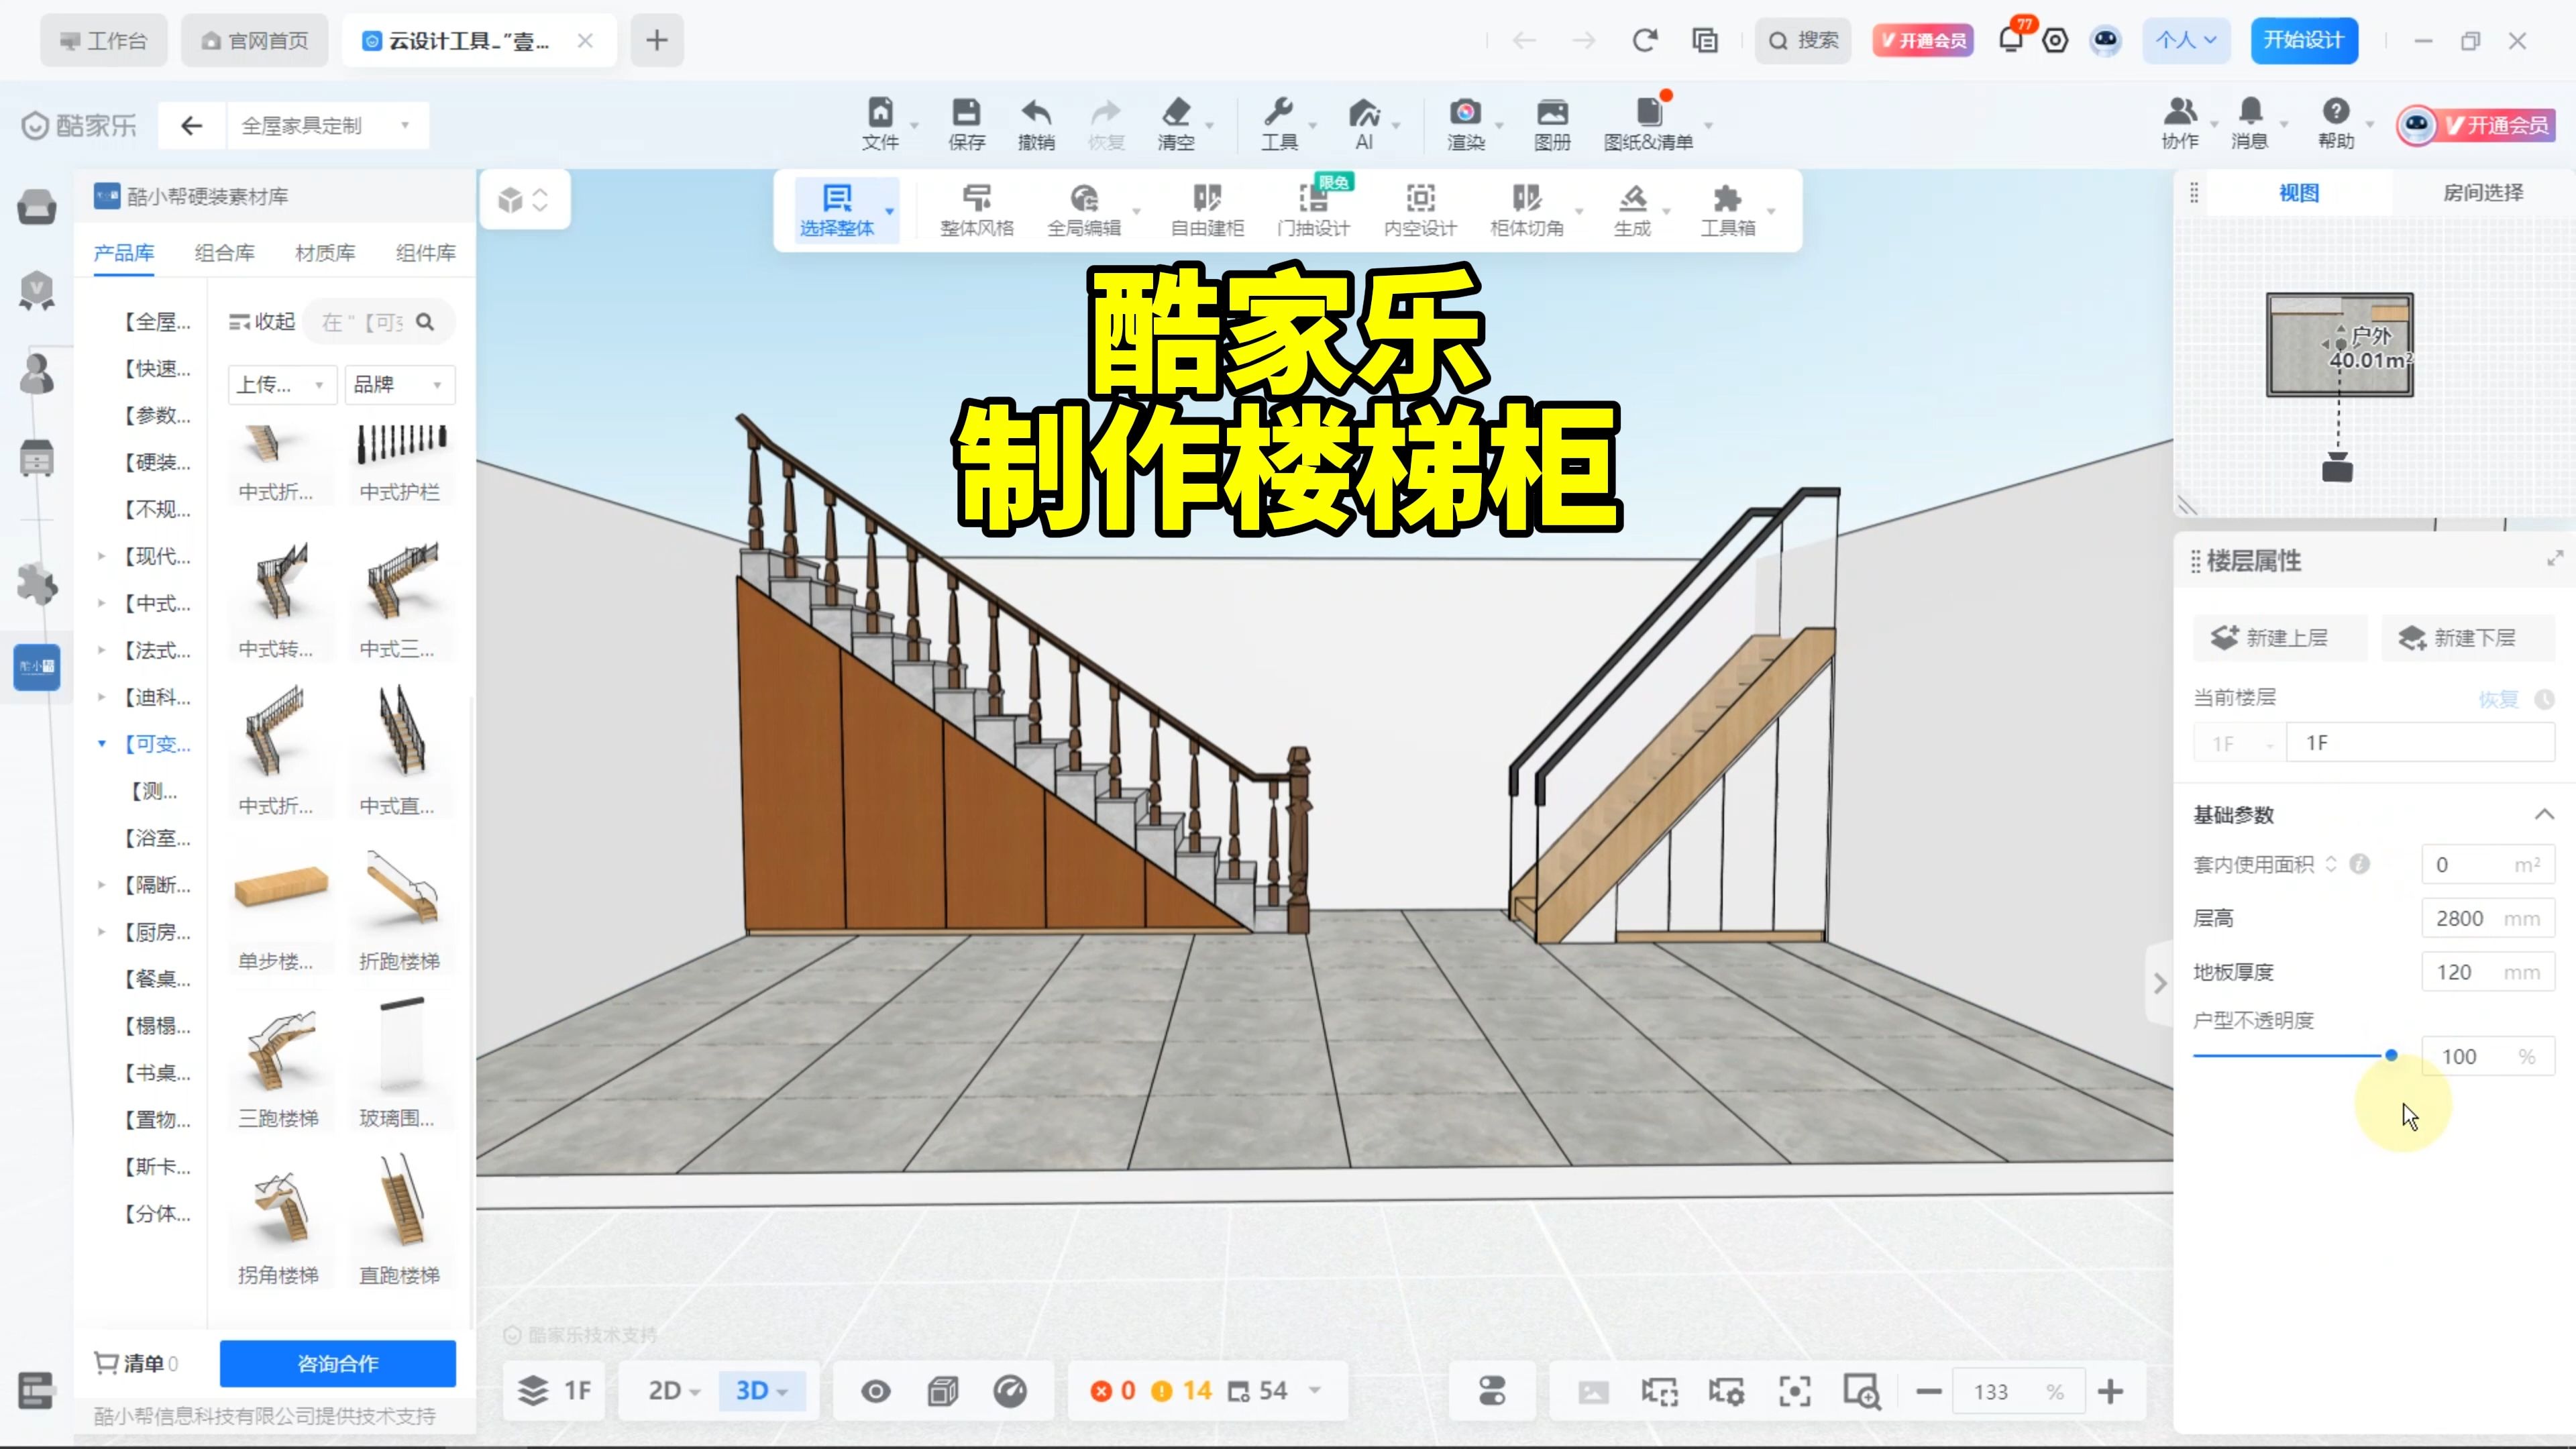Click the 新建上层 button
Viewport: 2576px width, 1449px height.
click(x=2279, y=637)
